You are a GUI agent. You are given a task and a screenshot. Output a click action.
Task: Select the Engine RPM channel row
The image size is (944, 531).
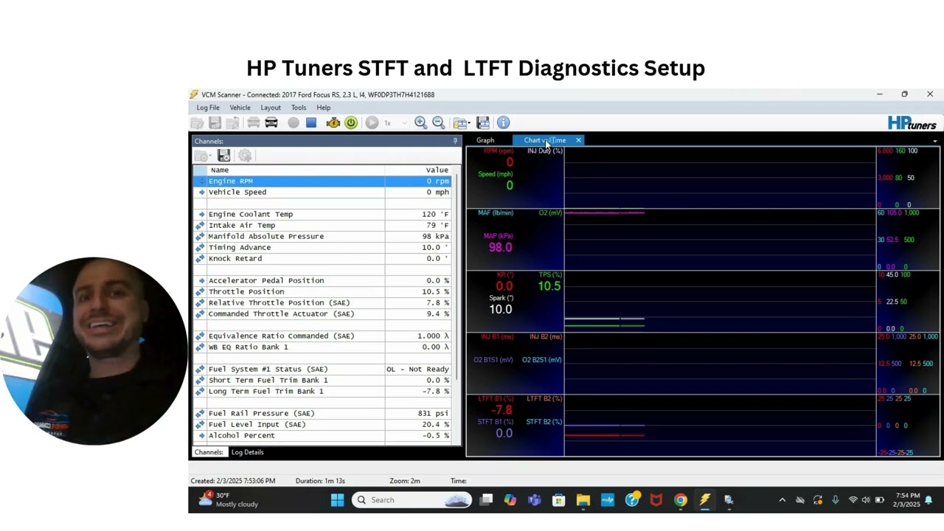323,181
